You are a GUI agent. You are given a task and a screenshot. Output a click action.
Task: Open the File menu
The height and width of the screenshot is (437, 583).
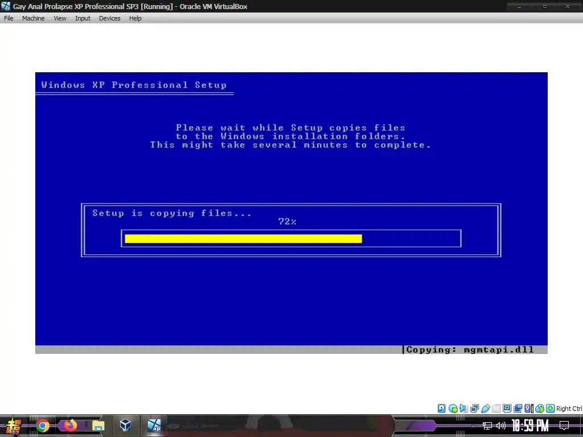tap(9, 18)
